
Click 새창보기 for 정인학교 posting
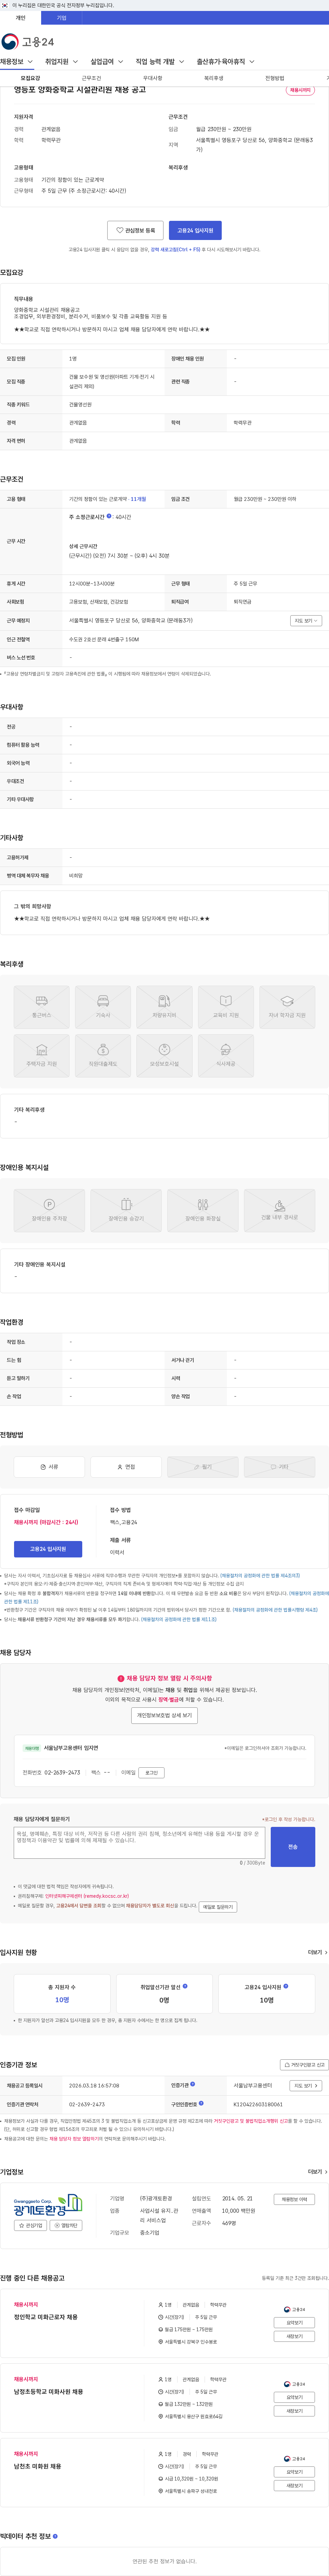coord(294,2336)
